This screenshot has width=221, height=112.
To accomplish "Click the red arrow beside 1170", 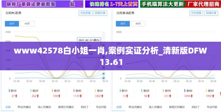I will pos(81,96).
